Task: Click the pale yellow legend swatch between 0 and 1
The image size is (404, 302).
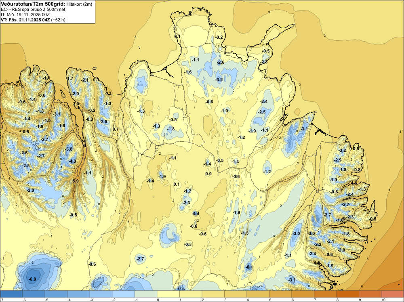Action: click(x=168, y=294)
